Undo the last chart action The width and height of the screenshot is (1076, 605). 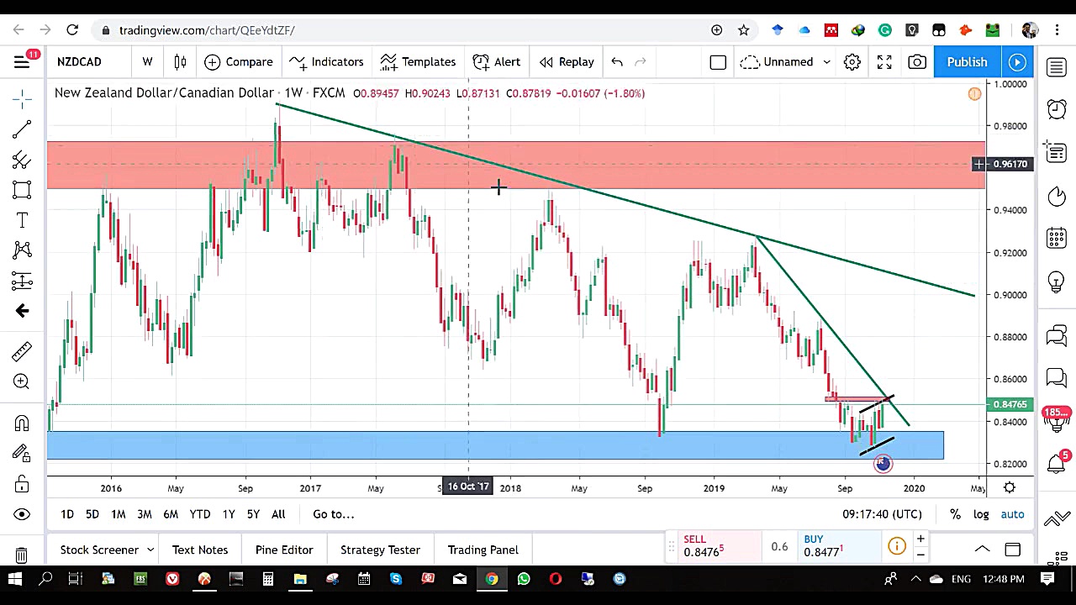click(x=617, y=62)
